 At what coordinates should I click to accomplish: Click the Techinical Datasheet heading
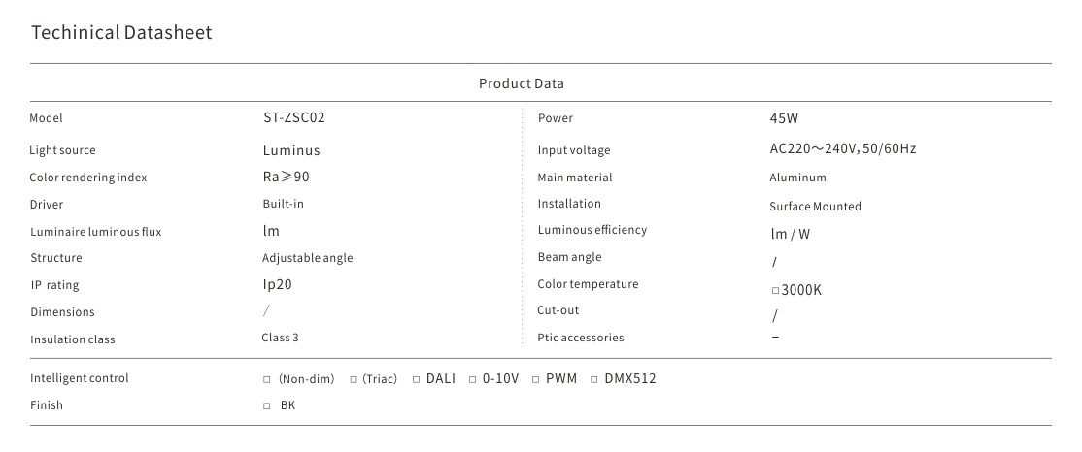tap(121, 33)
